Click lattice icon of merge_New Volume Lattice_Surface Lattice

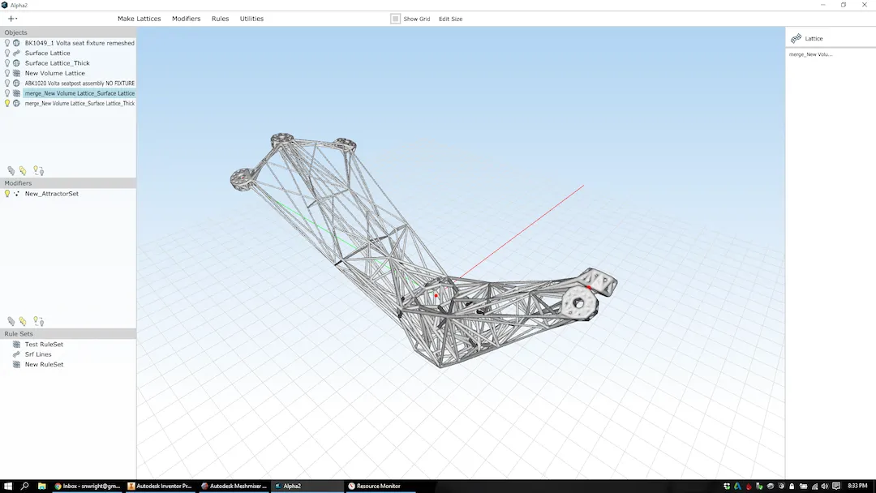click(17, 93)
